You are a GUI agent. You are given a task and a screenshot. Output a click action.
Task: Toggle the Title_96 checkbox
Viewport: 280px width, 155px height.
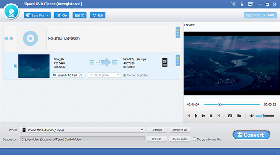click(15, 66)
